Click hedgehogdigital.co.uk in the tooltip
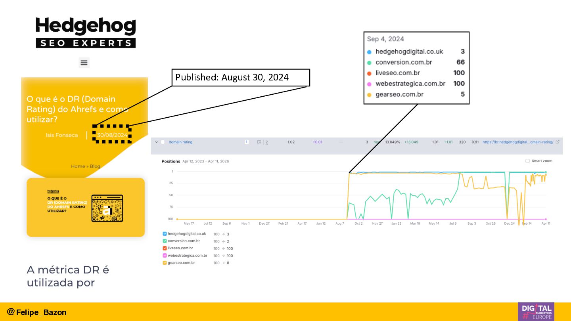The height and width of the screenshot is (321, 571). [409, 52]
